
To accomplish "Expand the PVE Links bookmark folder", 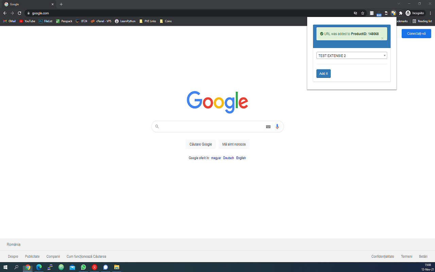I will (x=147, y=21).
